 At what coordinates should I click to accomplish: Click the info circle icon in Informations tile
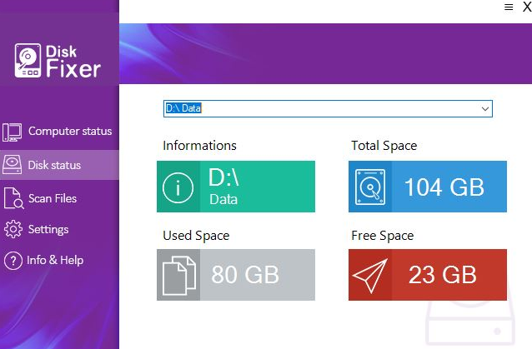coord(178,187)
